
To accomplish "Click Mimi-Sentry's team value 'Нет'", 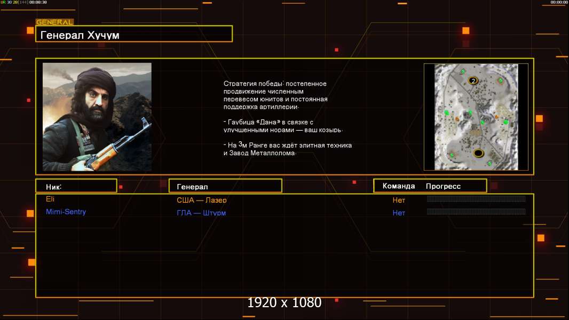I will click(399, 213).
